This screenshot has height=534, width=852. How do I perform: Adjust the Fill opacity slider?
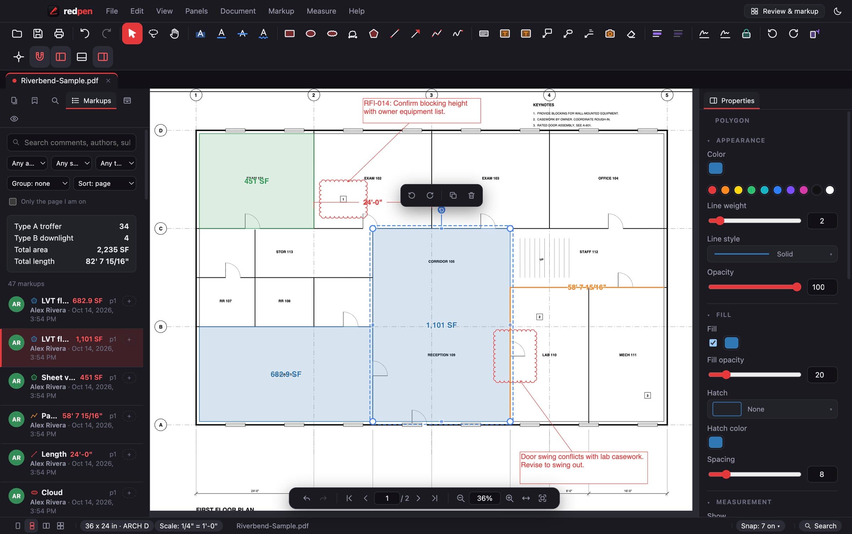(x=755, y=375)
